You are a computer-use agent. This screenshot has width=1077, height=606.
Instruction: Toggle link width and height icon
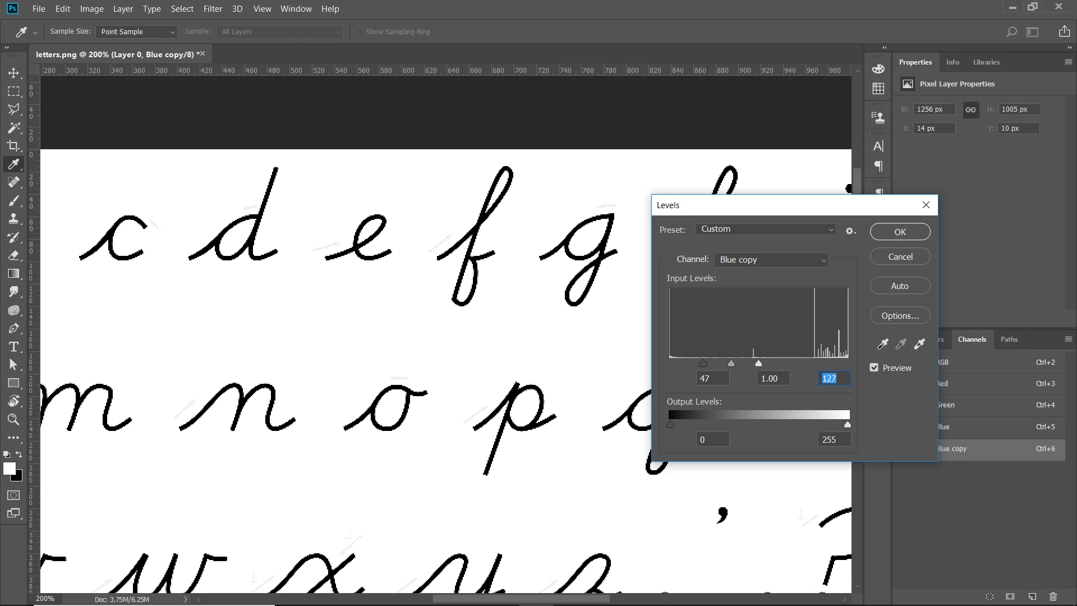970,109
